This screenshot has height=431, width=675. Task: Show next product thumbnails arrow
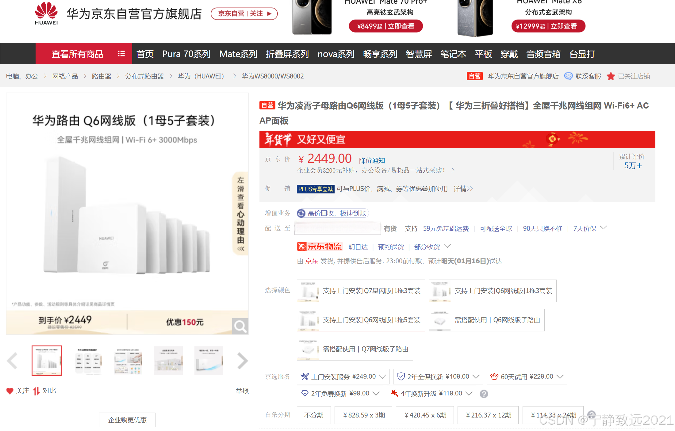pos(242,361)
